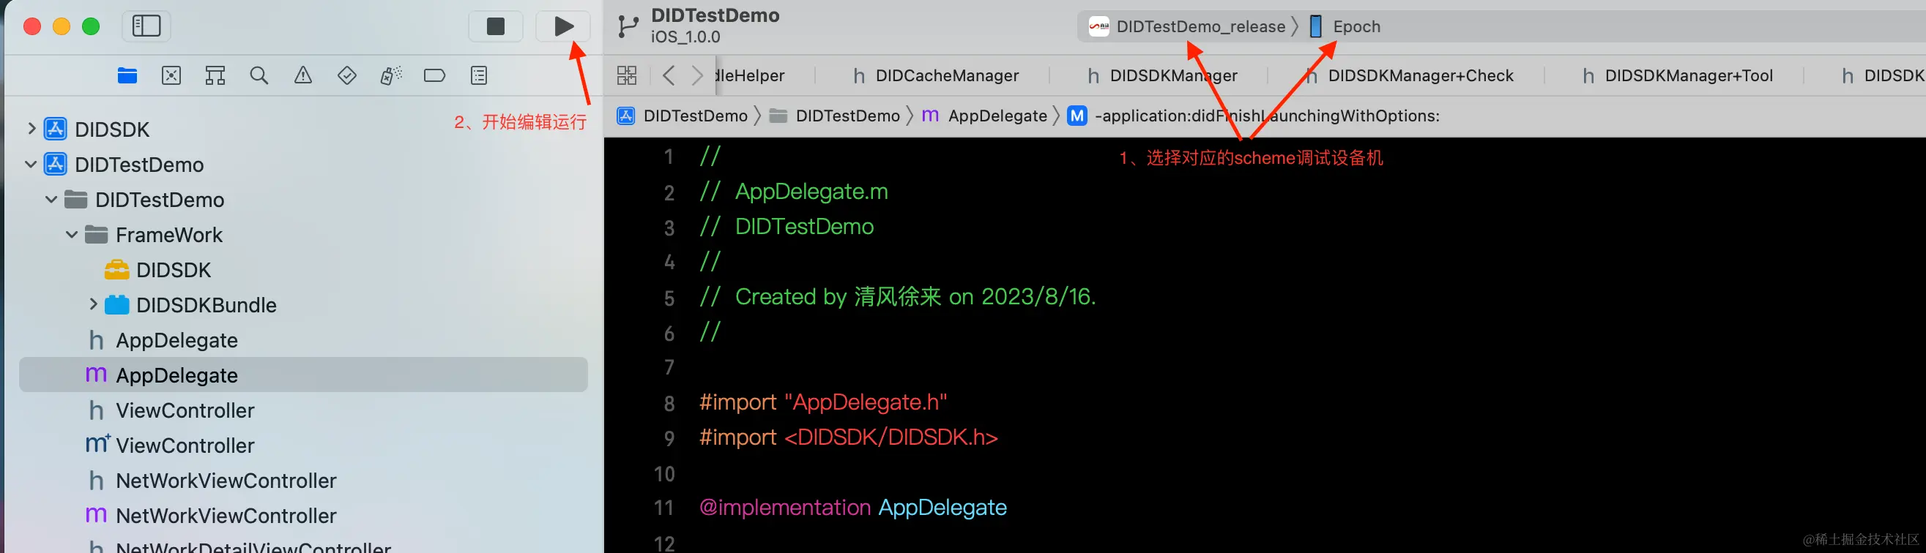Toggle the navigator sidebar button
1926x553 pixels.
click(146, 26)
